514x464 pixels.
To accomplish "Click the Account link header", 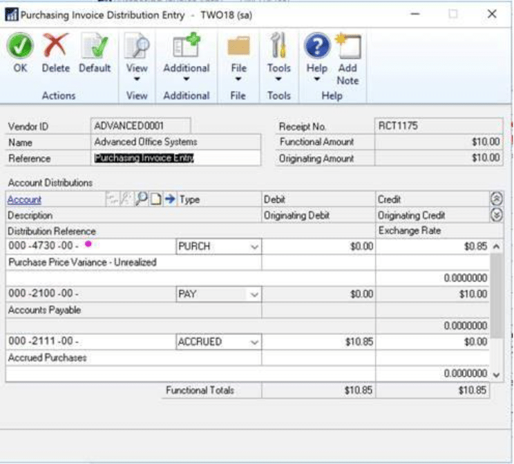I will (x=24, y=200).
